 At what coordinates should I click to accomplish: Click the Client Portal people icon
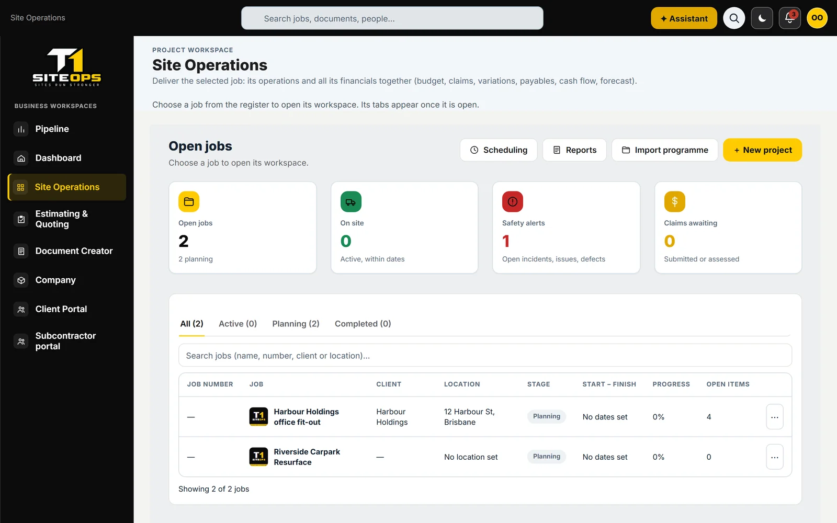[21, 309]
